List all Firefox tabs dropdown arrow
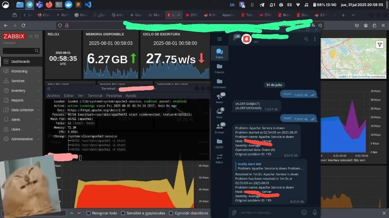389x218 pixels. click(353, 15)
